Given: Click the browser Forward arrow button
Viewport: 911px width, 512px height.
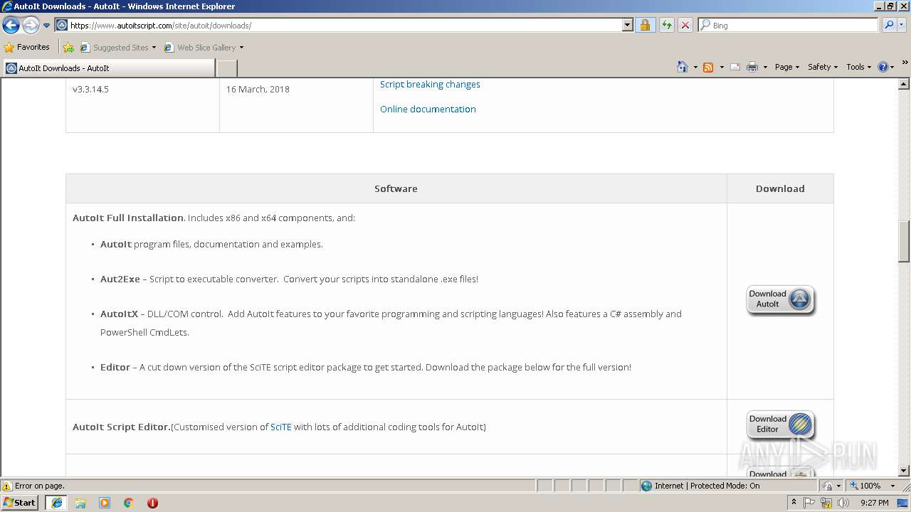Looking at the screenshot, I should 31,26.
